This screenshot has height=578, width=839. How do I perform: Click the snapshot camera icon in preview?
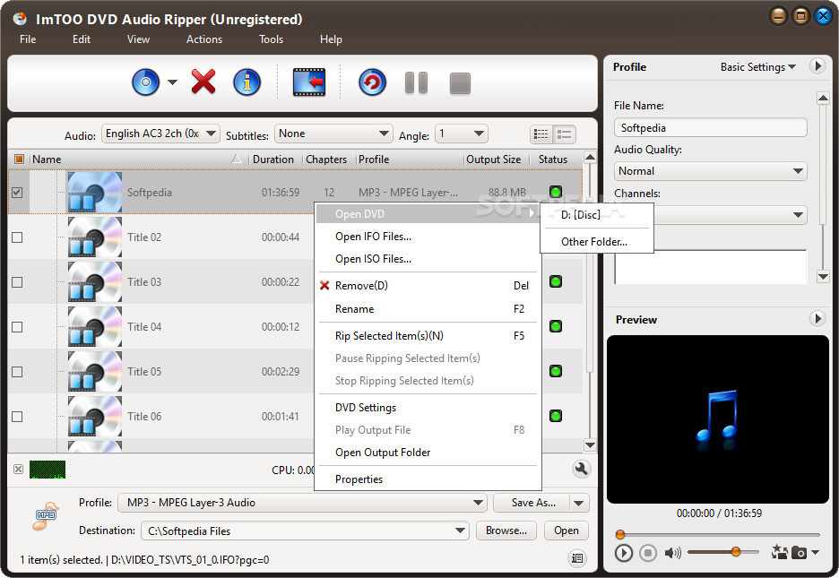click(x=799, y=552)
